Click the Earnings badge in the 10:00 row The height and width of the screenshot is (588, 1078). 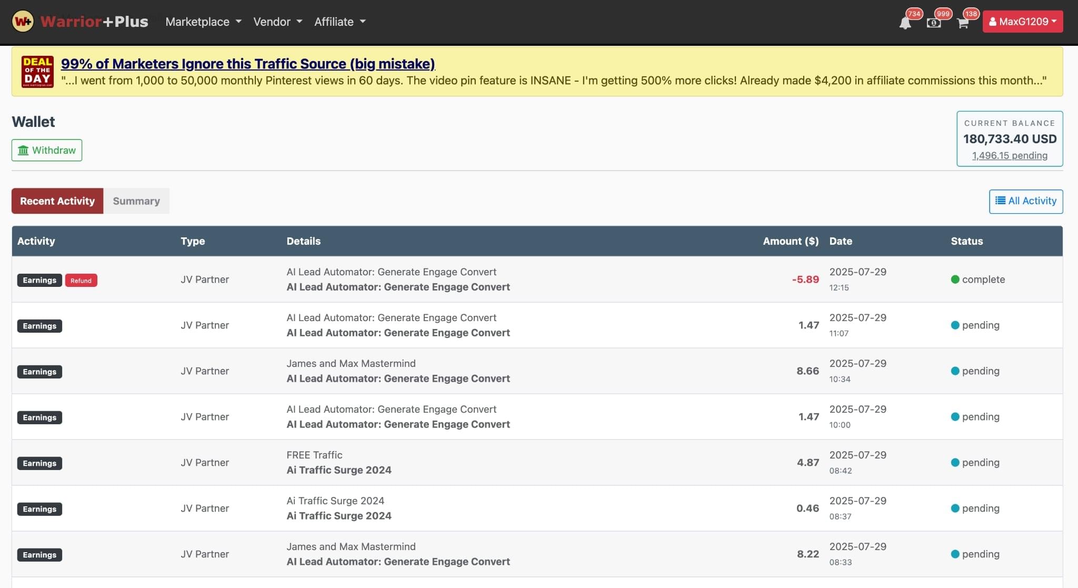pyautogui.click(x=39, y=417)
